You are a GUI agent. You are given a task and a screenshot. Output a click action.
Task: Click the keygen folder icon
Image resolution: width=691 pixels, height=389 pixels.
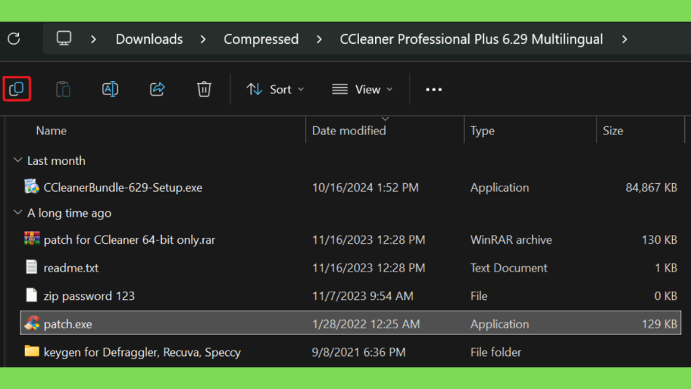click(32, 351)
